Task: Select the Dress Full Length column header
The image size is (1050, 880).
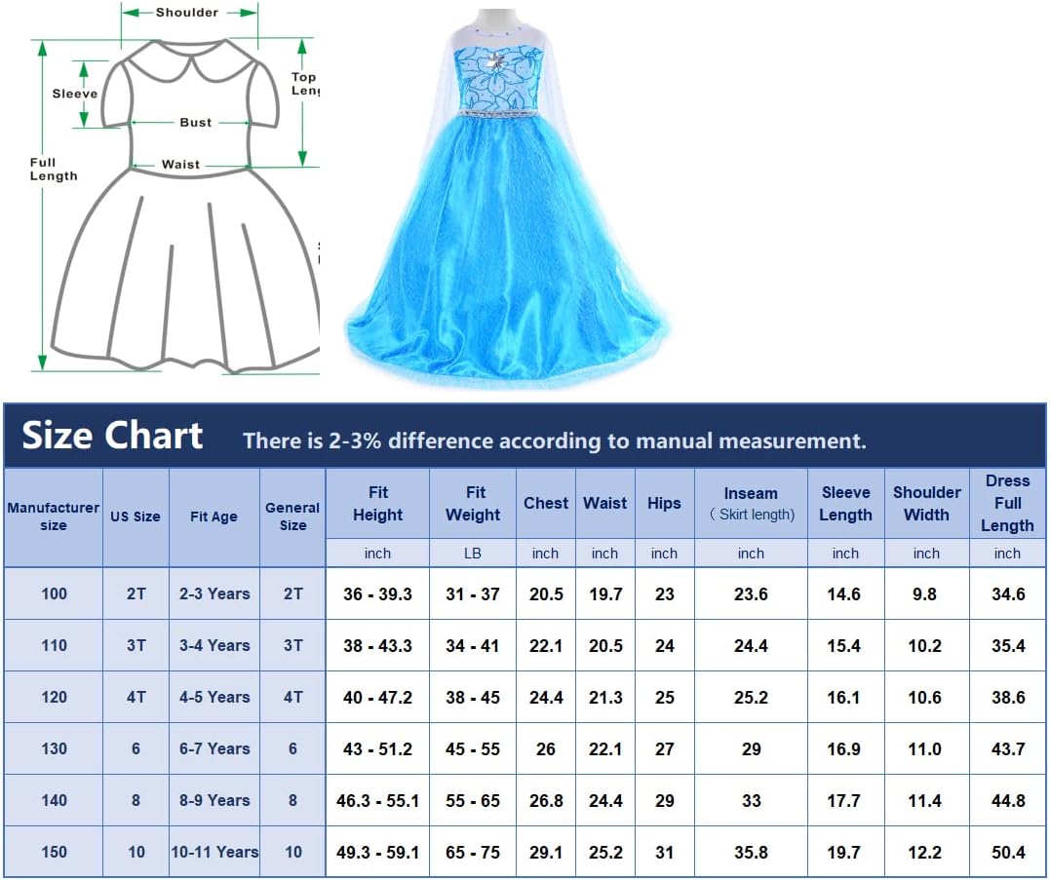Action: coord(1007,504)
